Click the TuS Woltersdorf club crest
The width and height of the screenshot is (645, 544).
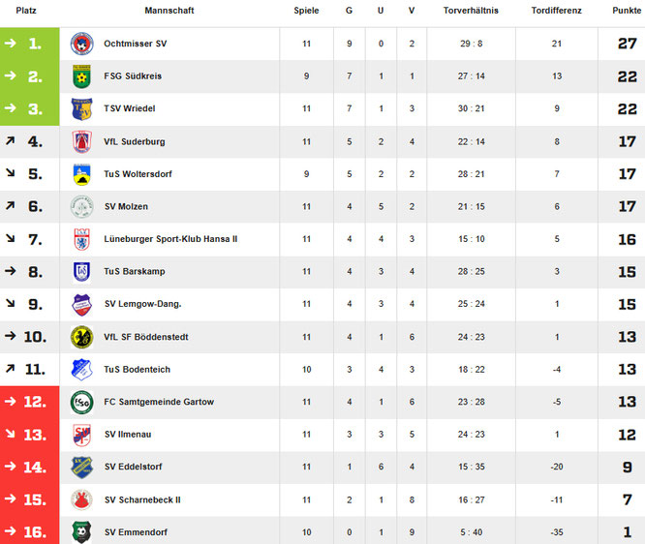[x=81, y=174]
